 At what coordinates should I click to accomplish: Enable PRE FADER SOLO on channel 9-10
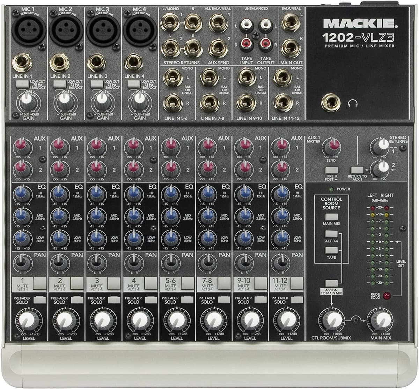[x=261, y=299]
